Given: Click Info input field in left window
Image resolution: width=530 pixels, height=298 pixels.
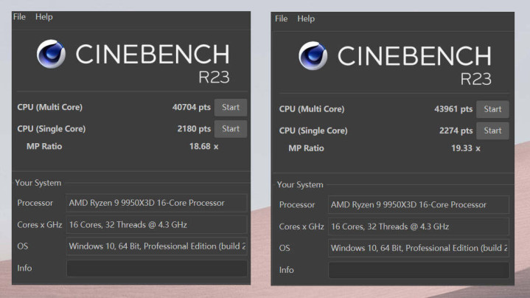Looking at the screenshot, I should [157, 268].
